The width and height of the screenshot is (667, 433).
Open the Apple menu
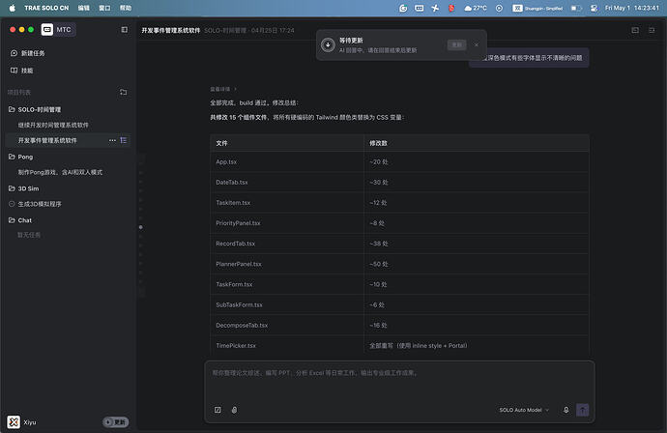(x=13, y=8)
